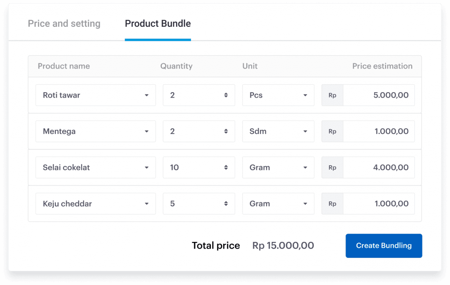Click the stepper arrows for Roti tawar quantity
Screen dimensions: 450x285
[x=225, y=95]
